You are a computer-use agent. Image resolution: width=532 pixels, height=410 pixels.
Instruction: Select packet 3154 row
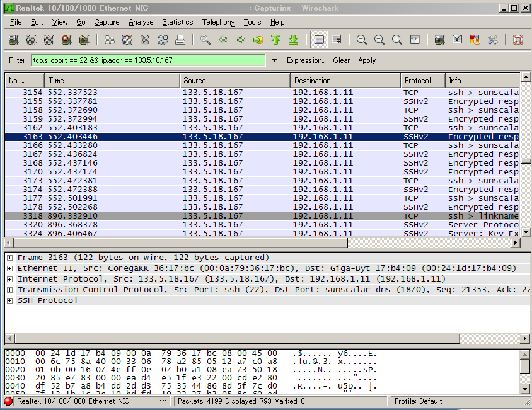(262, 93)
